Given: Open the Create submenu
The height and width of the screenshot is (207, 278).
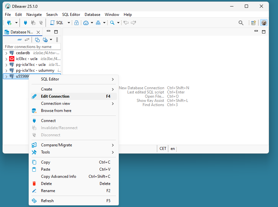Looking at the screenshot, I should [74, 89].
